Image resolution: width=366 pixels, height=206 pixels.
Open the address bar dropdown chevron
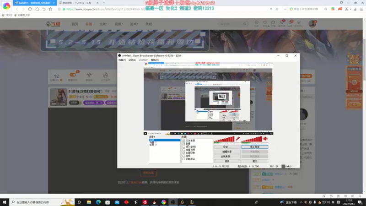coord(285,9)
